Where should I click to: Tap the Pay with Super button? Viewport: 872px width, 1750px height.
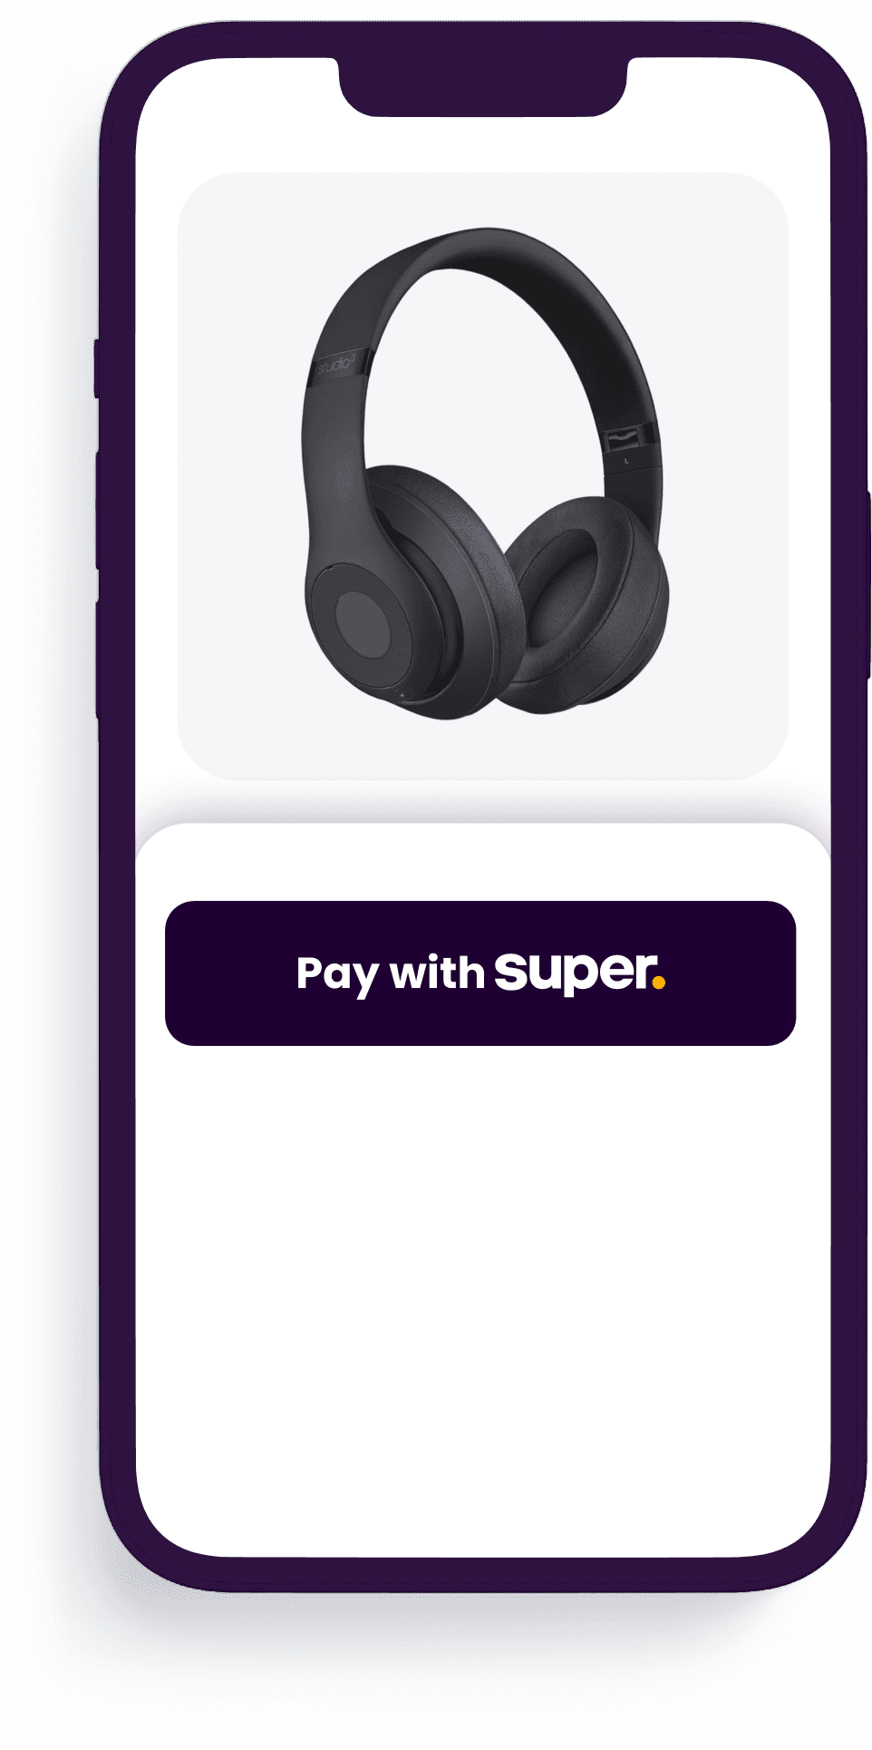480,973
